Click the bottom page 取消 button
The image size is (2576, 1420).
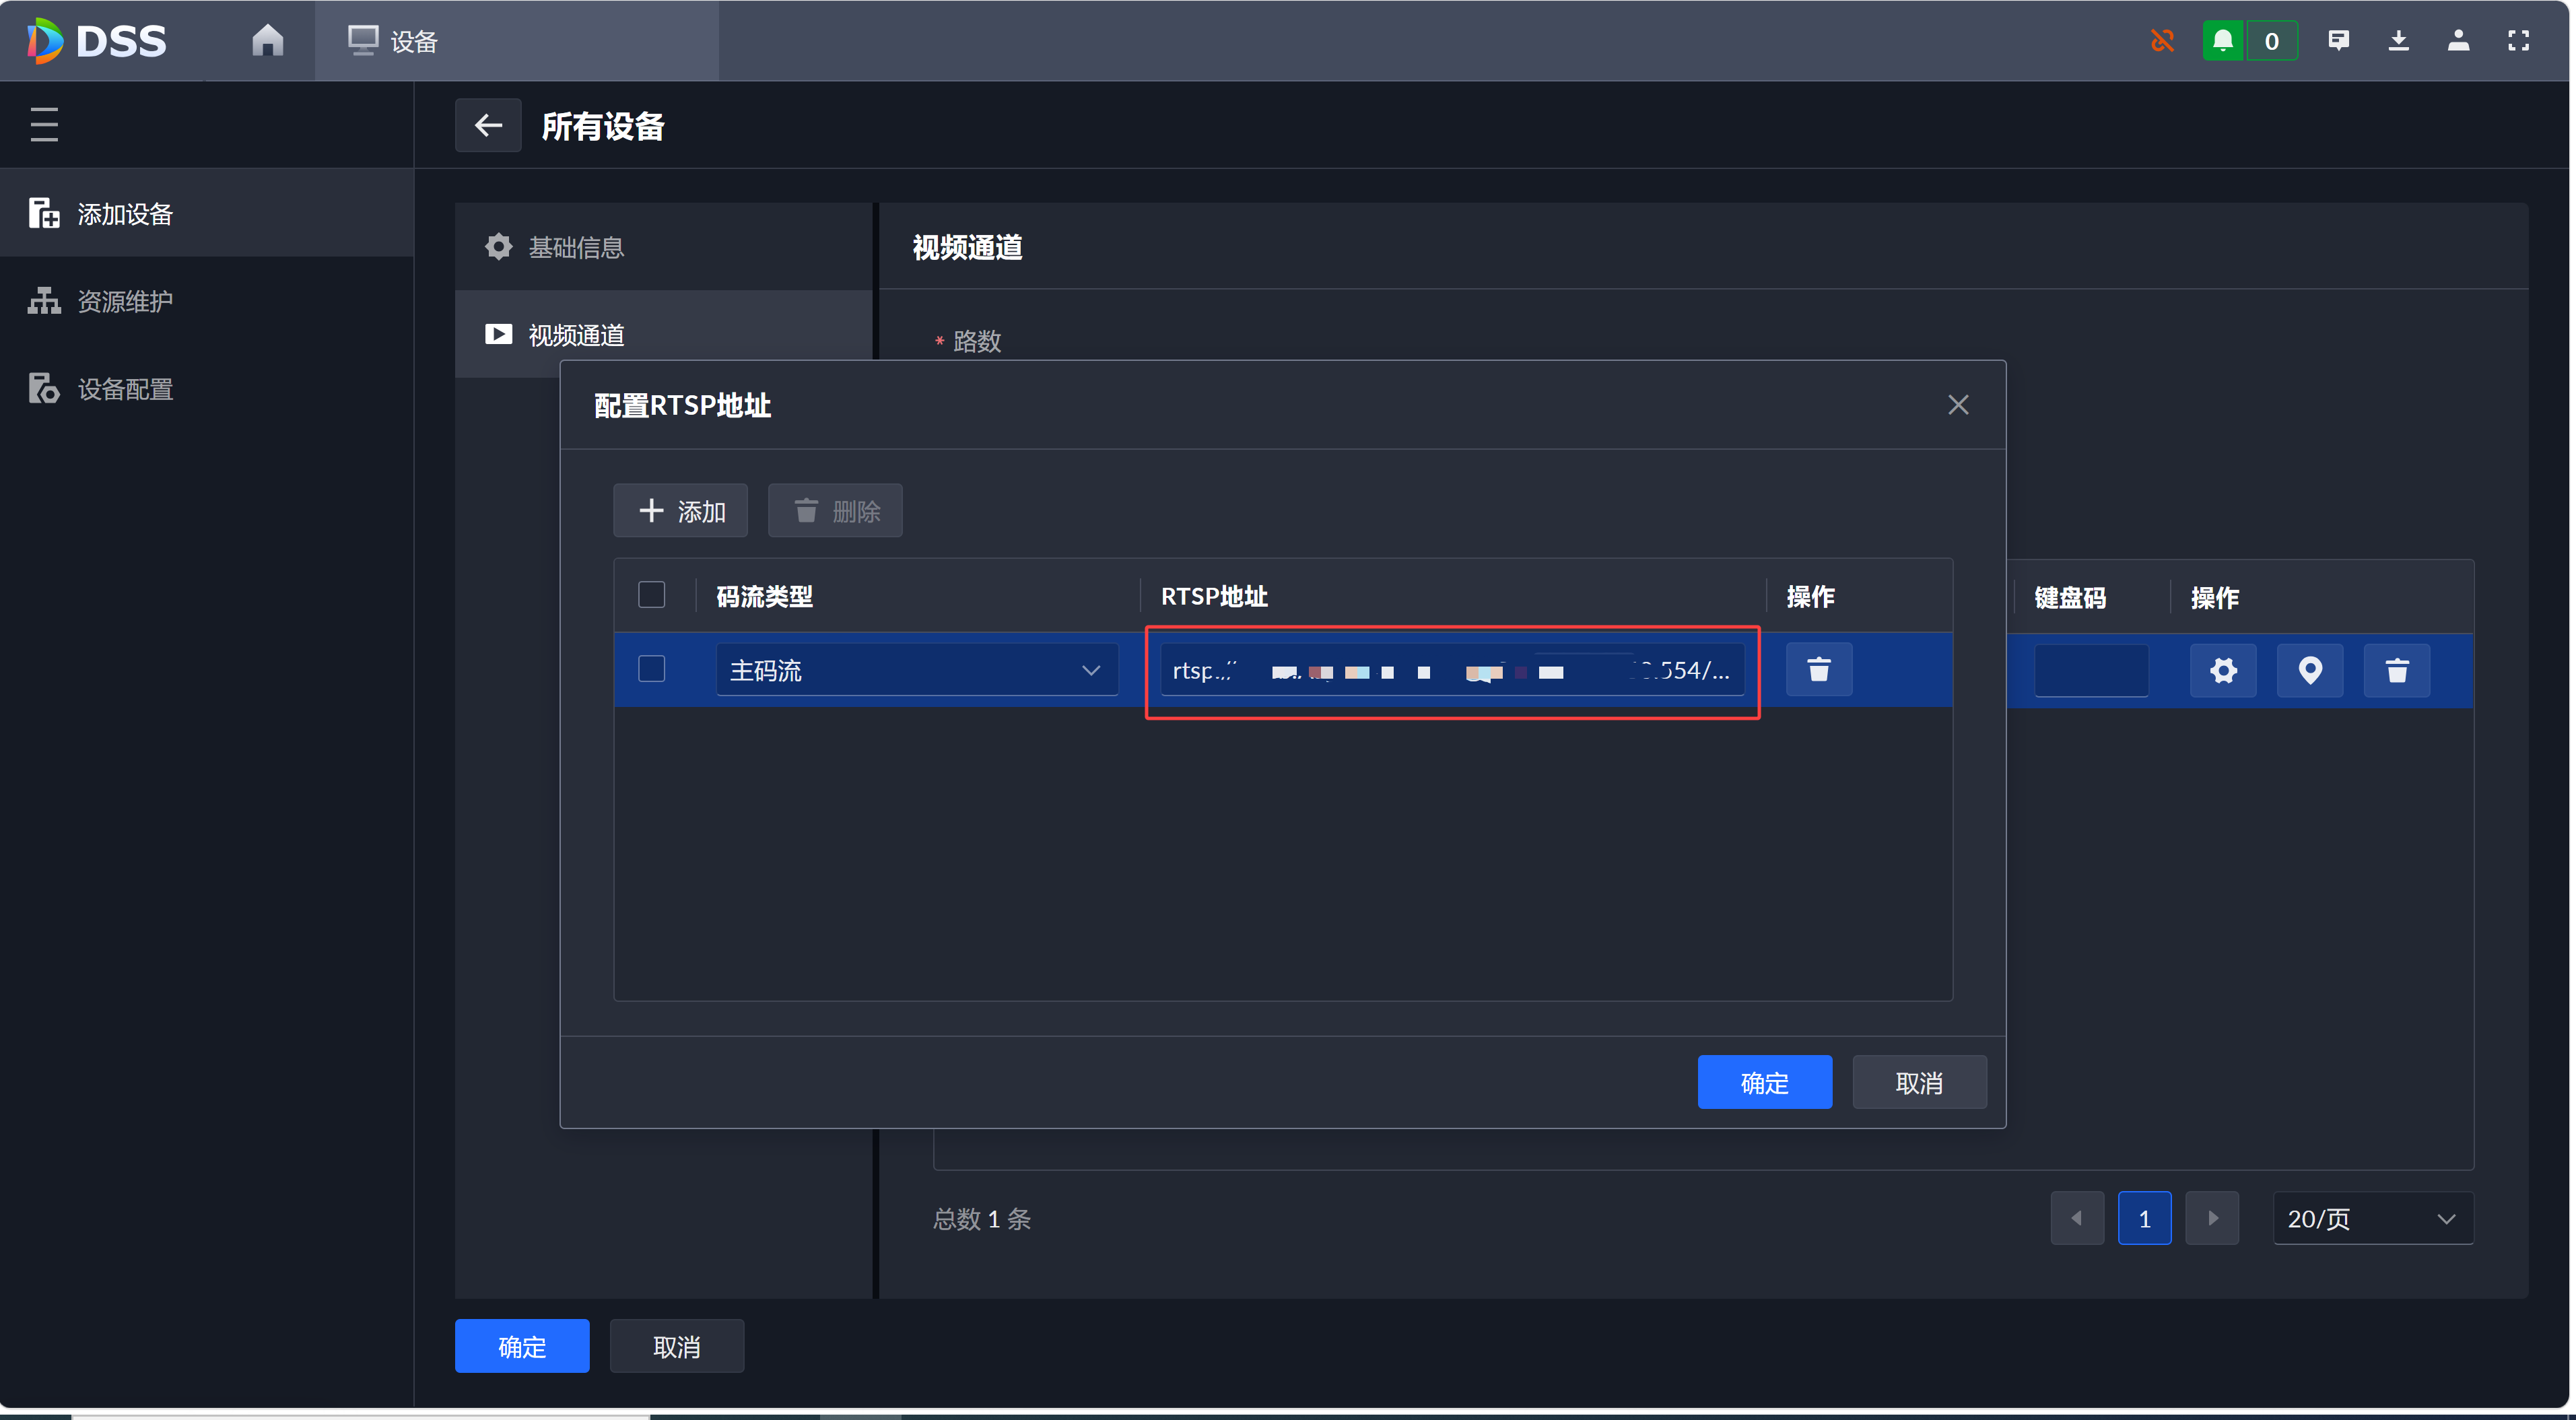tap(677, 1346)
